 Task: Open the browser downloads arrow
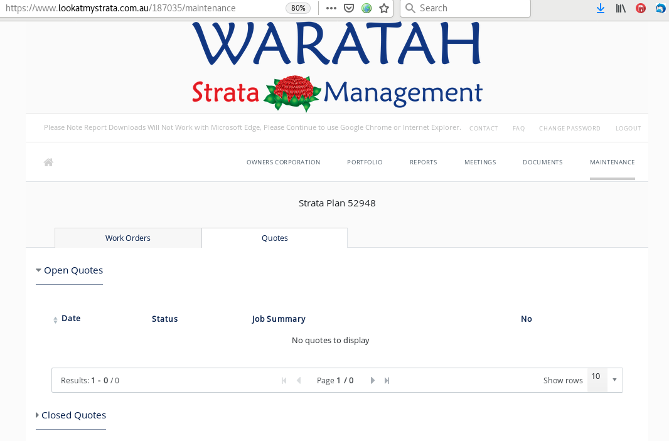click(x=601, y=8)
